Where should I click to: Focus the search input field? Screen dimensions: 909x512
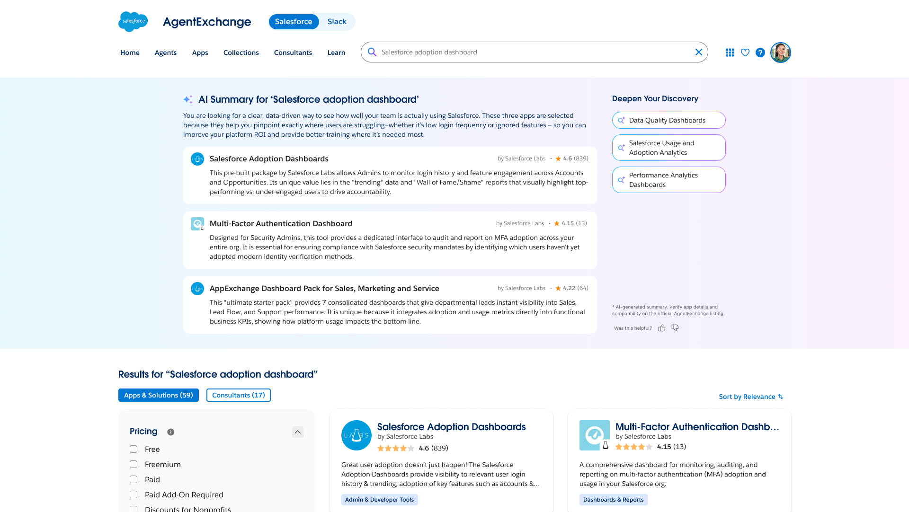coord(535,52)
